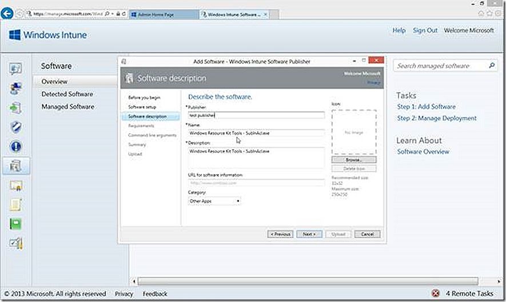Select the Software workspace icon in sidebar

15,166
